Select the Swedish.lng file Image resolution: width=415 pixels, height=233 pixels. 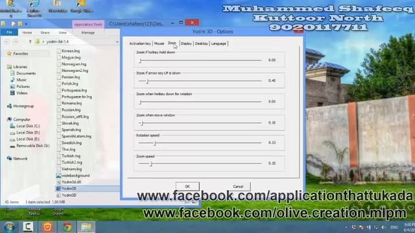pyautogui.click(x=71, y=143)
